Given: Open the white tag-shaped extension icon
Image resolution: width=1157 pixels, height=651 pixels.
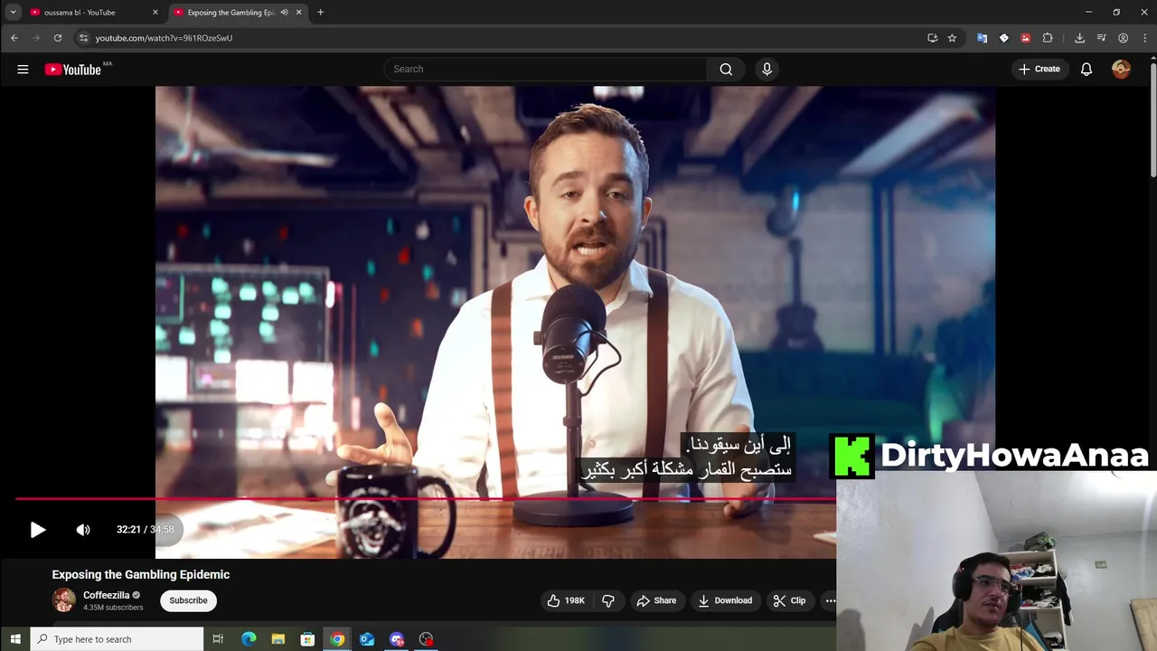Looking at the screenshot, I should [1003, 38].
